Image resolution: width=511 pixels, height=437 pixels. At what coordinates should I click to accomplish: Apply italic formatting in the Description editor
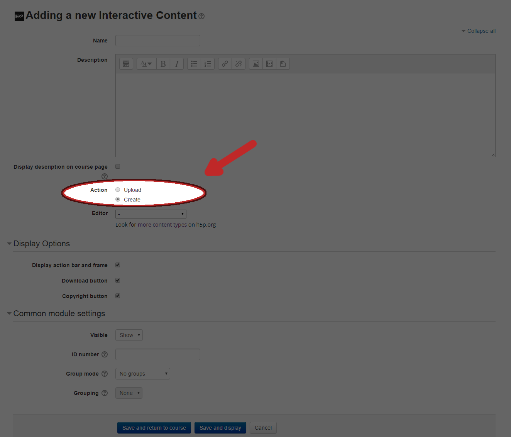click(x=176, y=63)
